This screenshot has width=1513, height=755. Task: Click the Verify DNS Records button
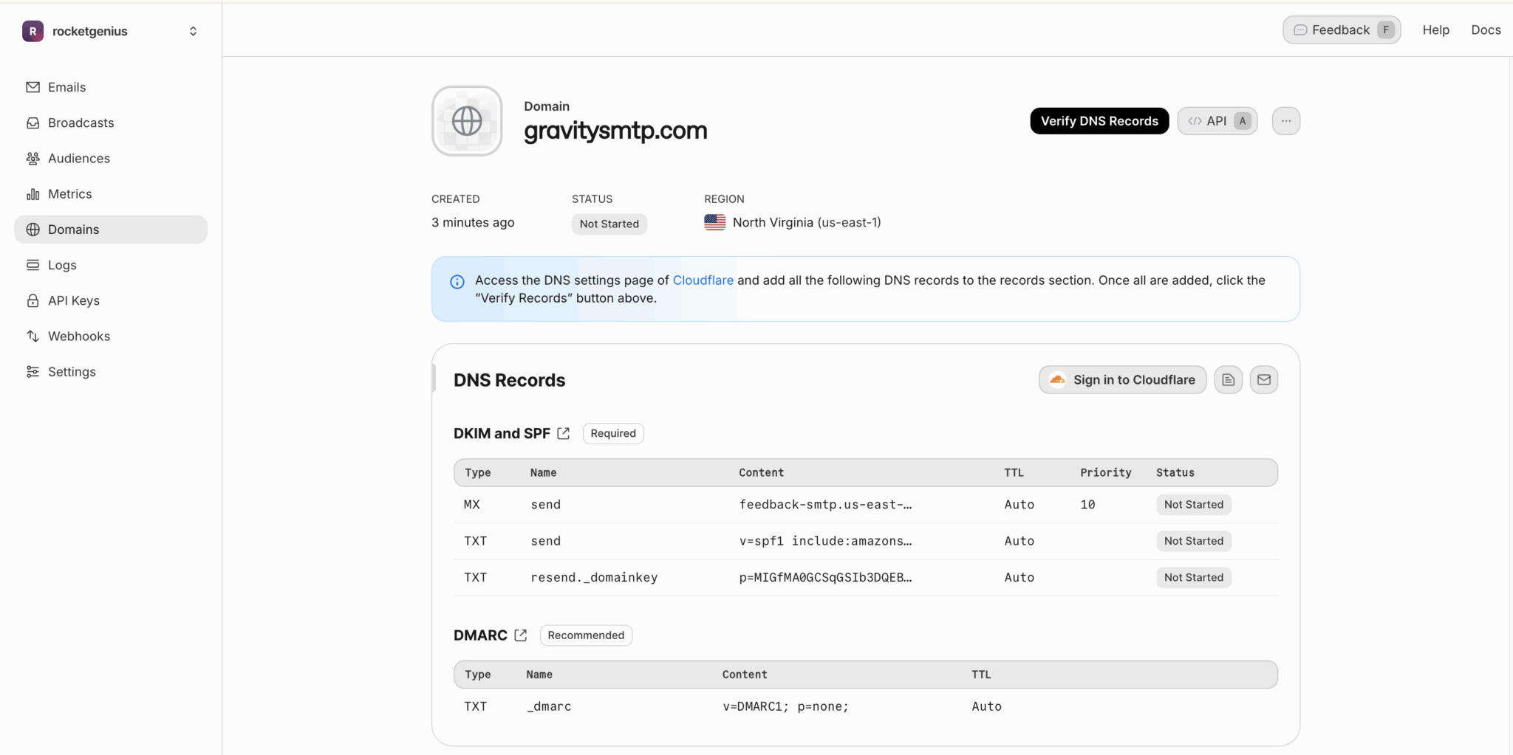pos(1099,120)
